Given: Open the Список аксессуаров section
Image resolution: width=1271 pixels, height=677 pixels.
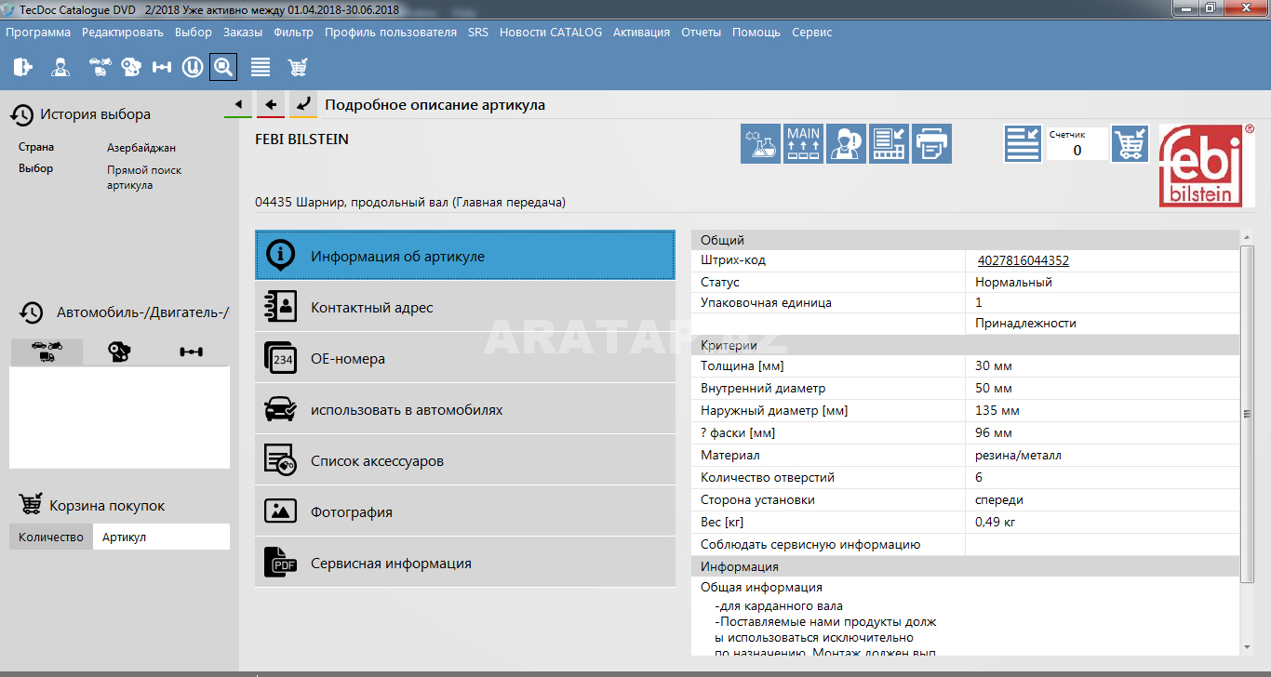Looking at the screenshot, I should coord(465,460).
